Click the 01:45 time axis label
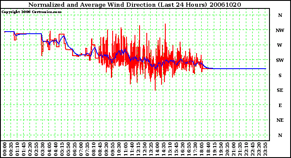This screenshot has width=291, height=158. click(x=24, y=149)
